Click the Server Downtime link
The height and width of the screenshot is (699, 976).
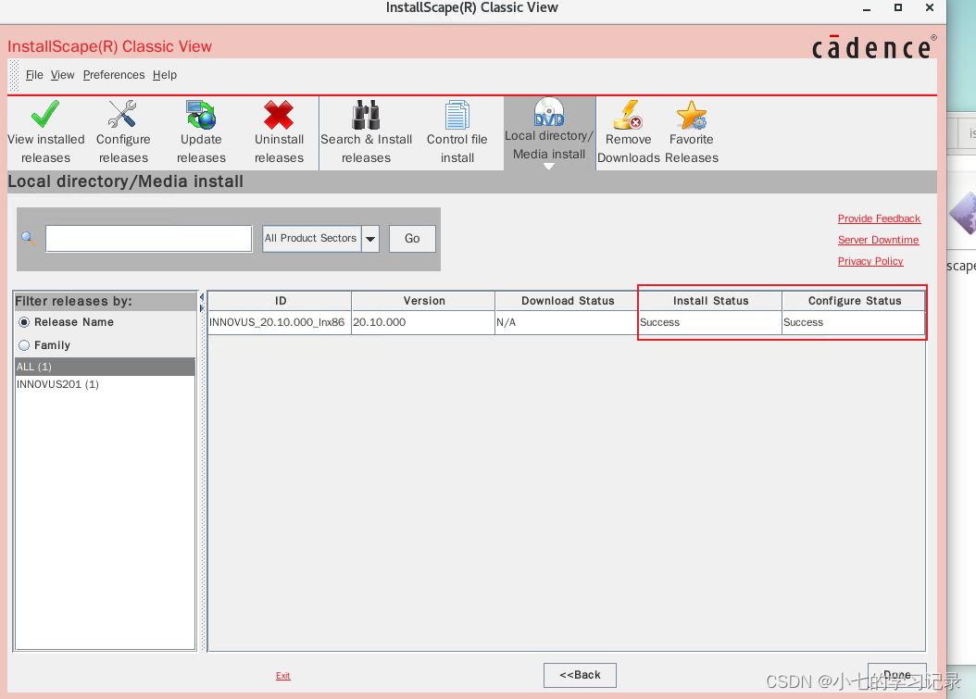tap(878, 240)
